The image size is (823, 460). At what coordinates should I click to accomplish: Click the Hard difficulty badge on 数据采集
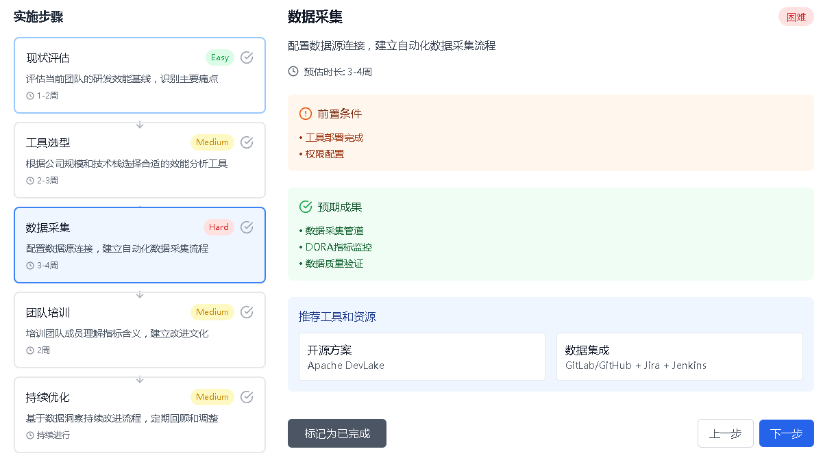(x=219, y=227)
